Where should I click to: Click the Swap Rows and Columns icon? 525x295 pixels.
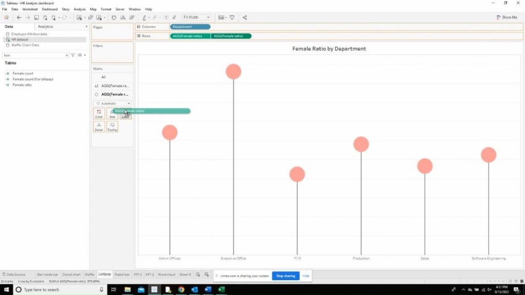point(113,17)
